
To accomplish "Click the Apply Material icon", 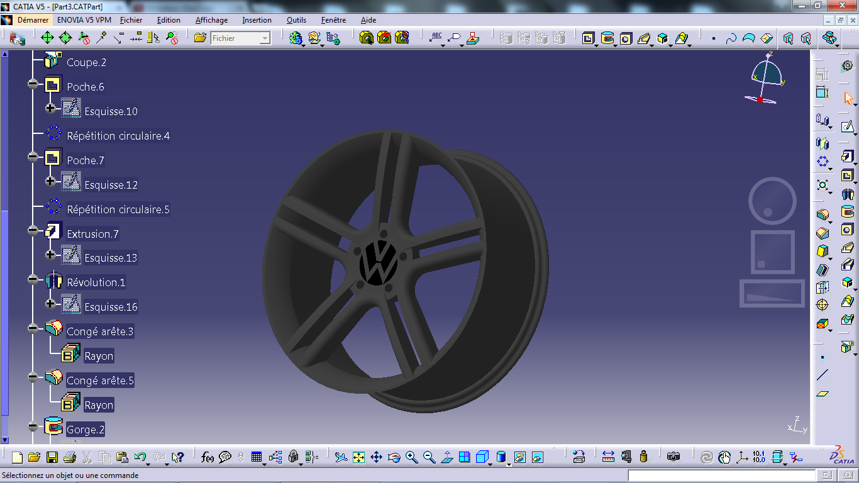I will tap(579, 457).
